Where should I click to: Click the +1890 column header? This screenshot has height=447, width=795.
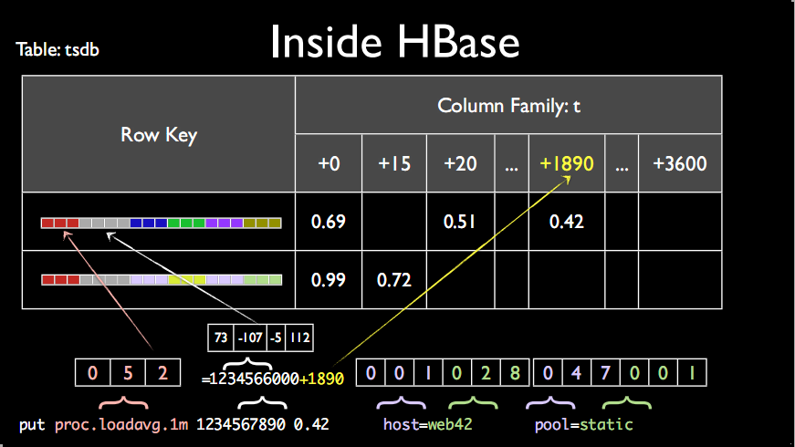click(x=566, y=163)
